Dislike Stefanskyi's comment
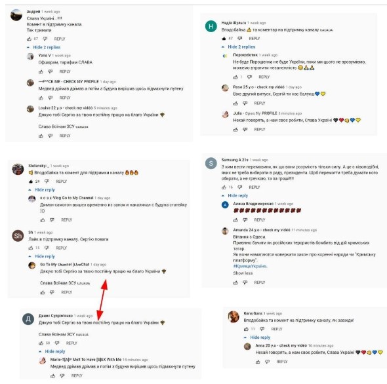The width and height of the screenshot is (387, 384). (47, 182)
